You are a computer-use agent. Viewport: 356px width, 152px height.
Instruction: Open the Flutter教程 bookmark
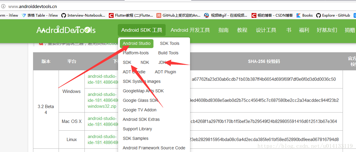131,15
